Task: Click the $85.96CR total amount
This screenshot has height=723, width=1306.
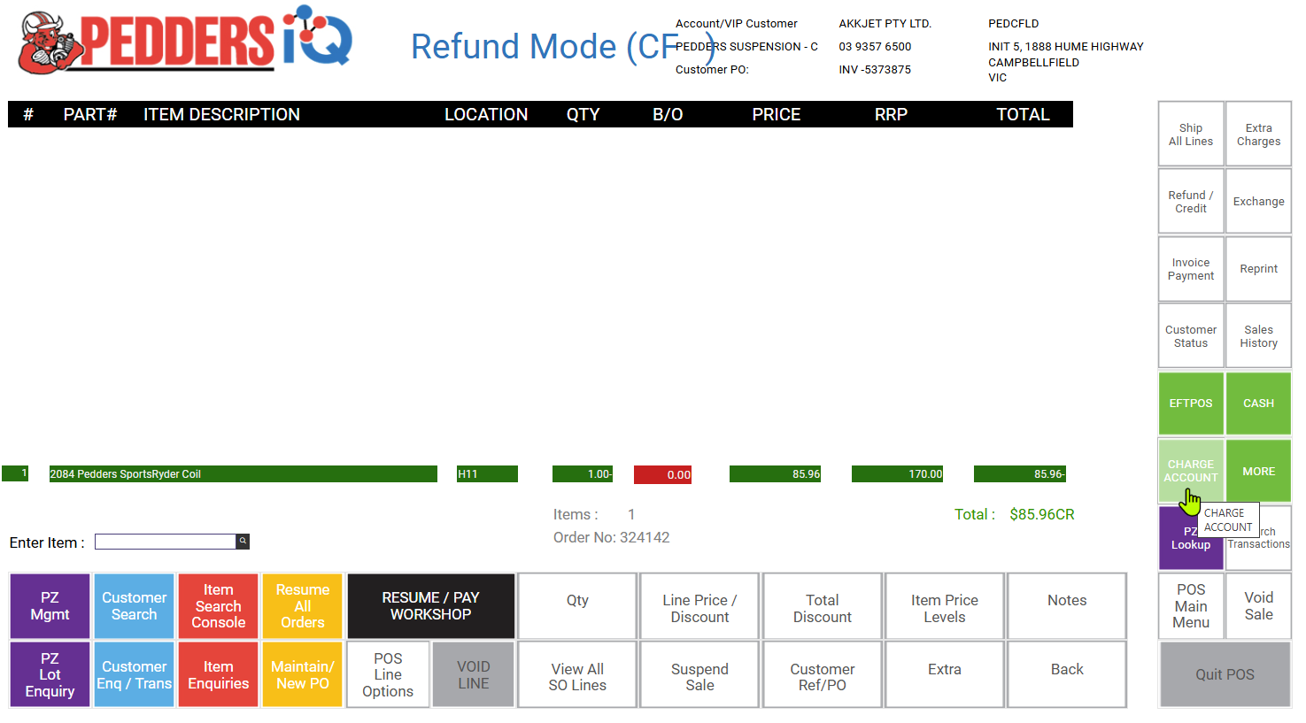Action: point(1042,514)
